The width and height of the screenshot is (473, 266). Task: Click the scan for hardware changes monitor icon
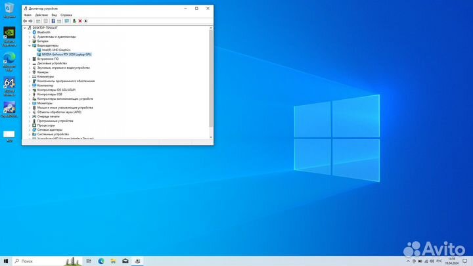[x=67, y=21]
